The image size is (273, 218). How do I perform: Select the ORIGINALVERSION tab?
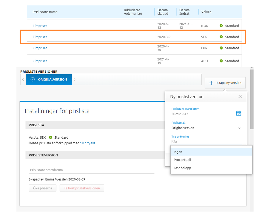(x=49, y=79)
